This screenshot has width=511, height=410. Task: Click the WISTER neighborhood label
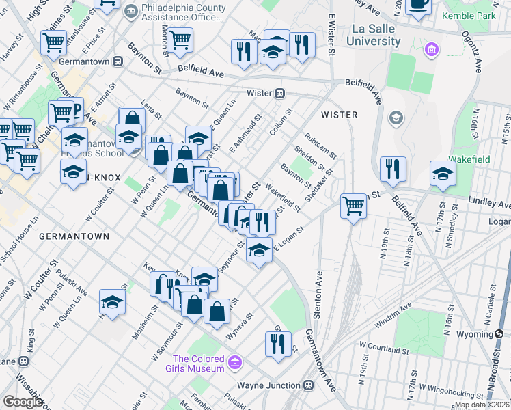point(340,115)
